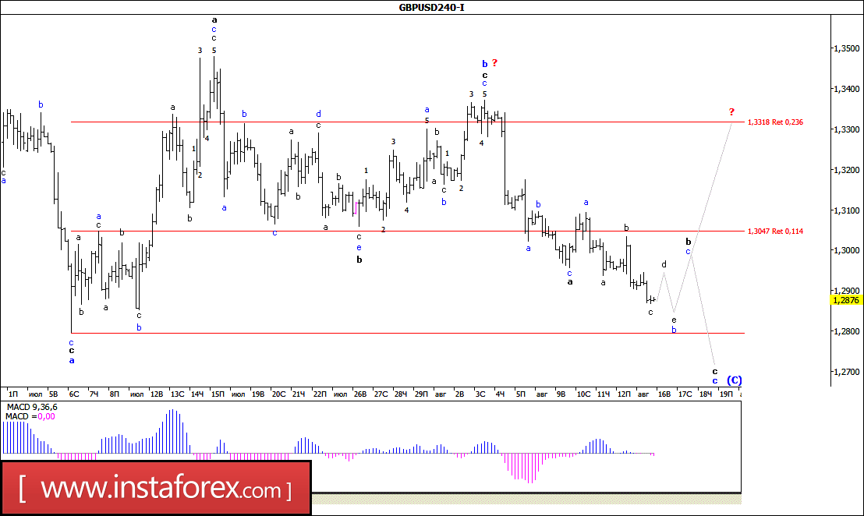The width and height of the screenshot is (864, 516).
Task: Select the 15П date label on time axis
Action: pyautogui.click(x=218, y=394)
